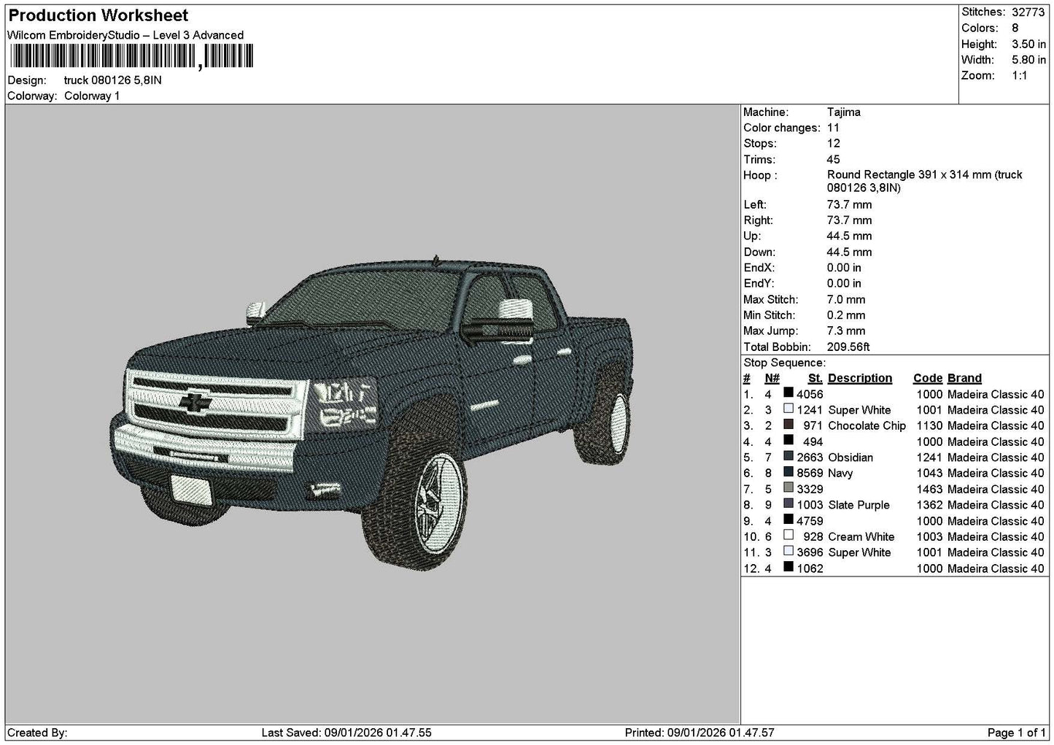This screenshot has height=745, width=1054.
Task: Click the Stops value 12
Action: 834,144
